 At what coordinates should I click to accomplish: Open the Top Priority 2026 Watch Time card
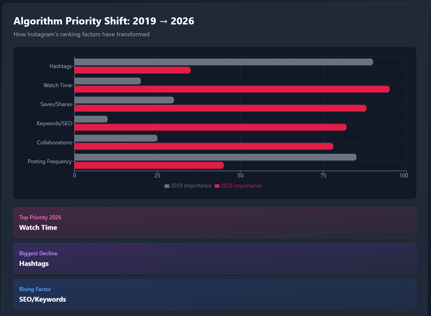[x=215, y=223]
